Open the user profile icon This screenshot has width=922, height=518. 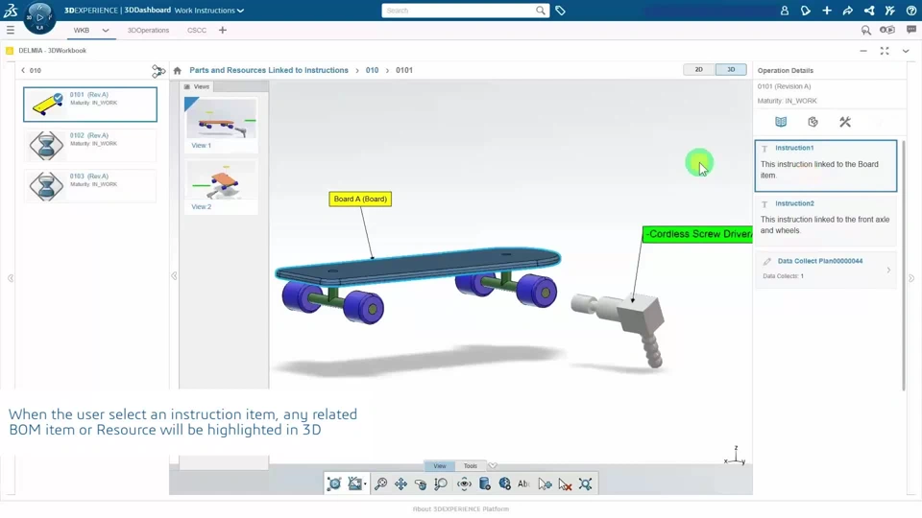coord(785,11)
